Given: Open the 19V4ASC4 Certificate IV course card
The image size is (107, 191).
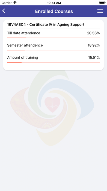Looking at the screenshot, I should tap(53, 45).
